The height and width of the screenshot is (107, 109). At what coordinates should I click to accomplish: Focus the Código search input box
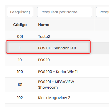point(20,12)
